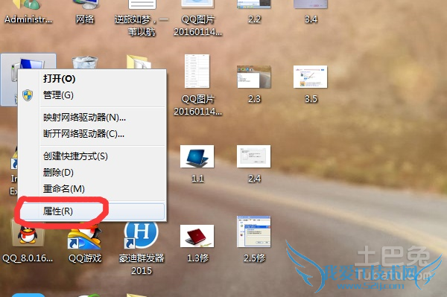Select Map network drive (映射网络驱动器)
Viewport: 447px width, 297px height.
[x=92, y=118]
